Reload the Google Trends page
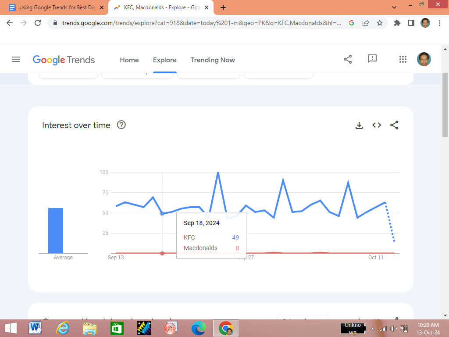This screenshot has width=449, height=337. [x=38, y=23]
